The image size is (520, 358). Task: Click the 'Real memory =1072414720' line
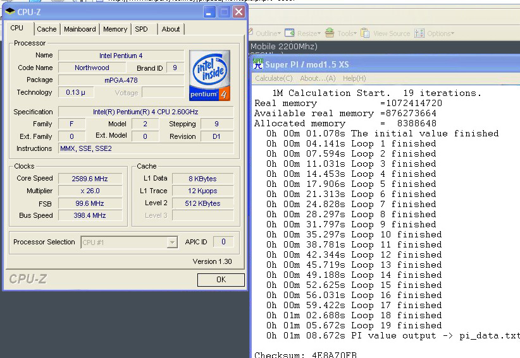pyautogui.click(x=348, y=103)
